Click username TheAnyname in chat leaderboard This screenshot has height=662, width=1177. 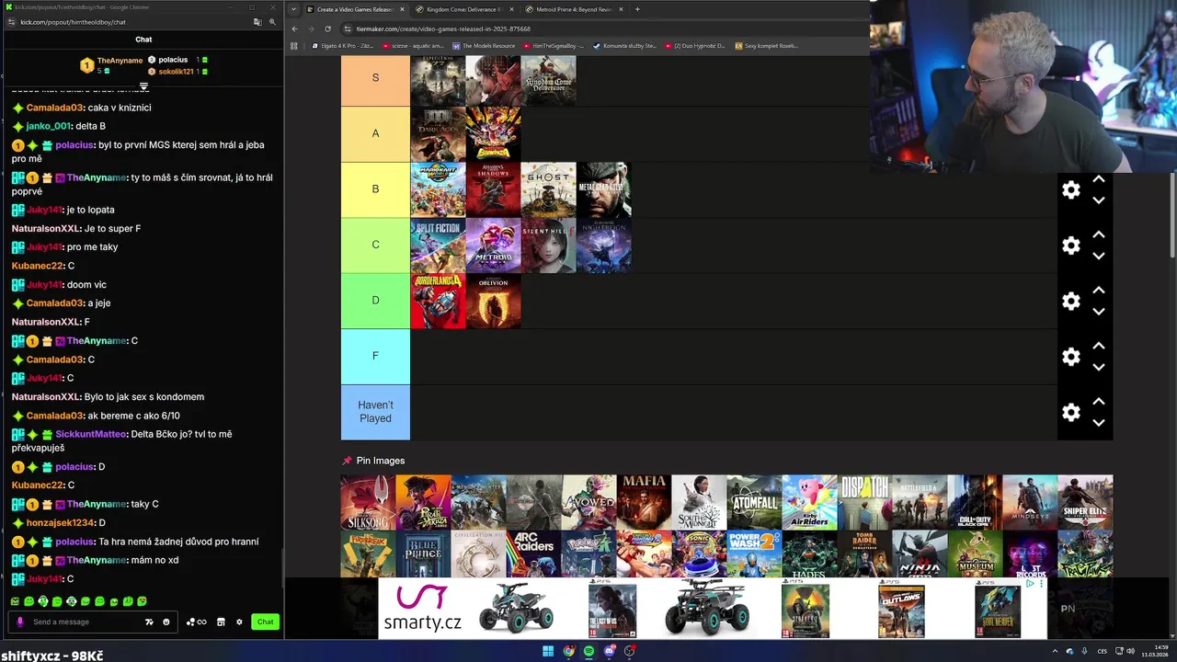pyautogui.click(x=120, y=61)
